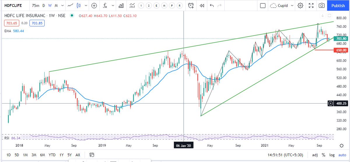Click the EMA 580.44 indicator label
The image size is (350, 162).
pos(14,31)
